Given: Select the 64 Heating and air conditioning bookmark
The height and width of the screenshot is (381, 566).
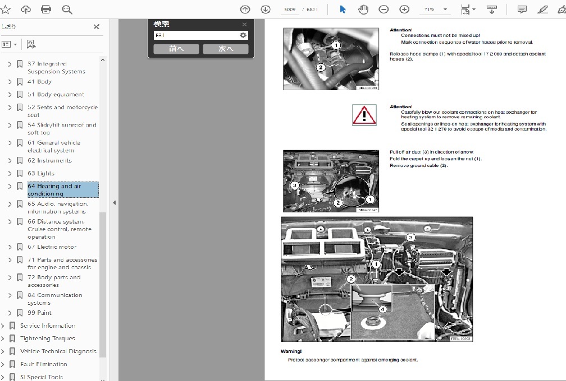Looking at the screenshot, I should 63,190.
